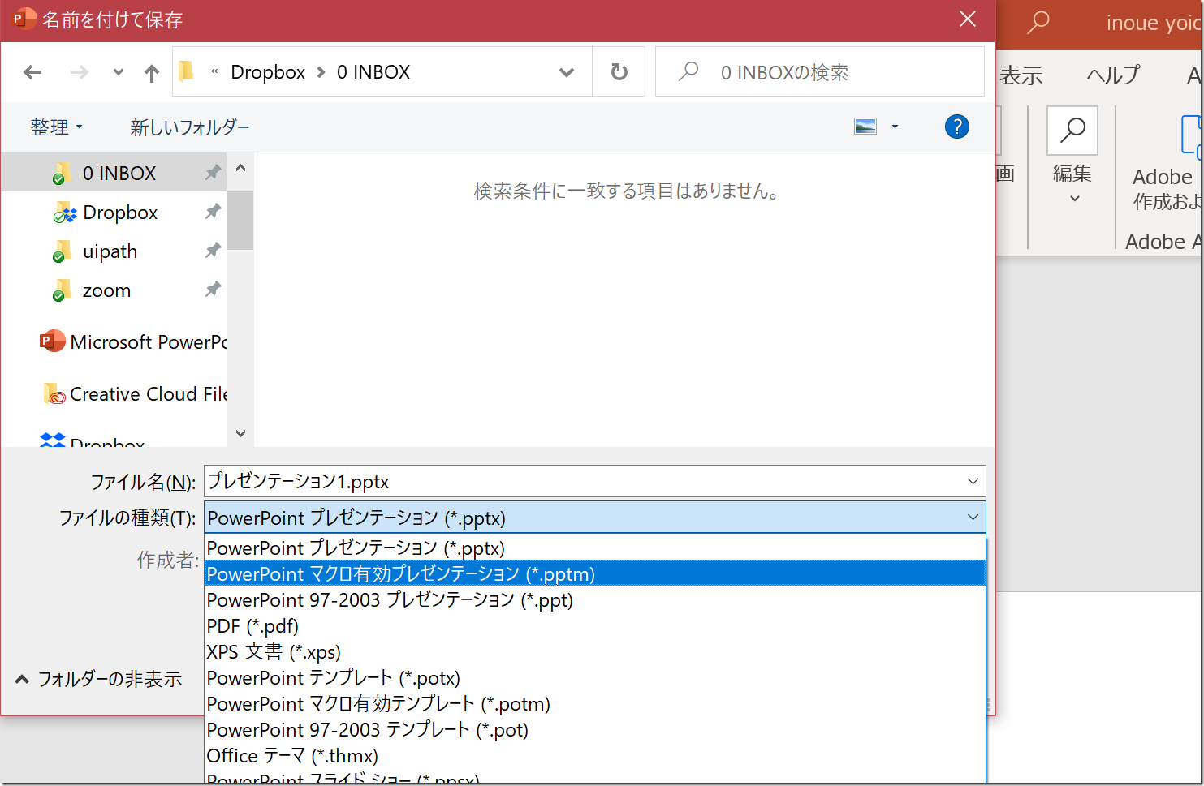
Task: Click the sidebar scrollbar thumb
Action: [240, 221]
